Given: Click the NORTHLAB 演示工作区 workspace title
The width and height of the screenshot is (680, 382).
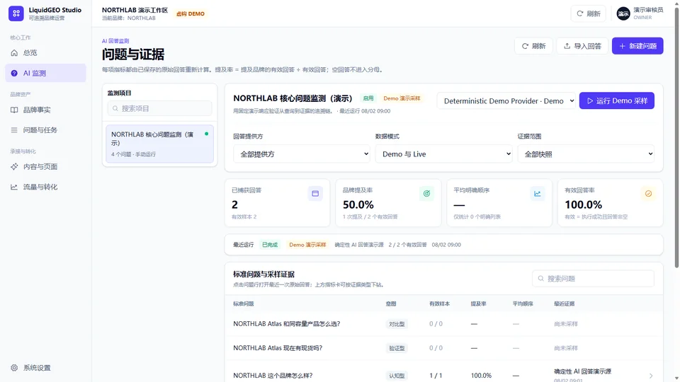Looking at the screenshot, I should click(135, 10).
